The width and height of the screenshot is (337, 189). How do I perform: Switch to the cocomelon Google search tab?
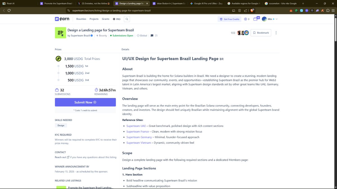281,3
